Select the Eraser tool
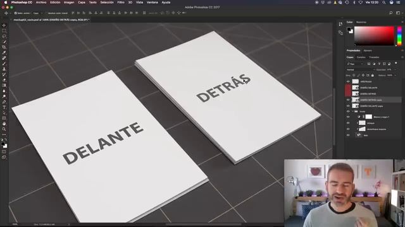This screenshot has height=227, width=405. (x=4, y=80)
